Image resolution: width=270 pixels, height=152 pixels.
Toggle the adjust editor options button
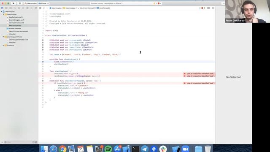click(x=208, y=8)
